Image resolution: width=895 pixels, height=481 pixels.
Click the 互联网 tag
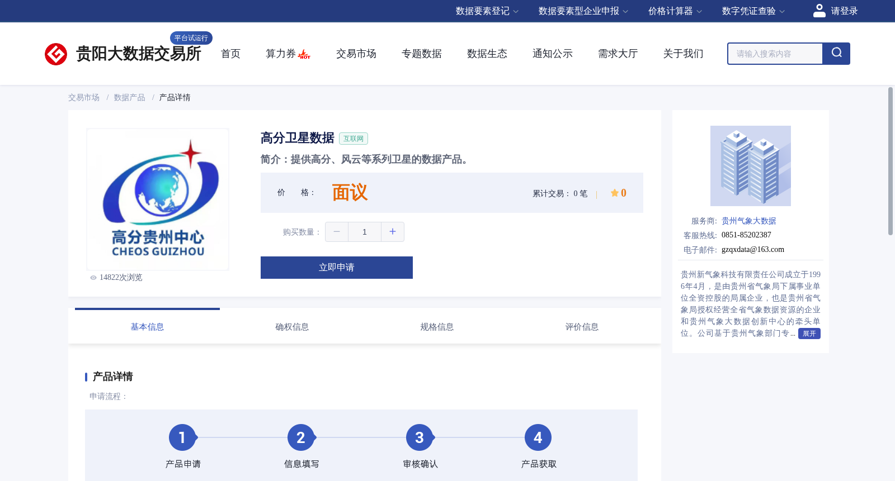[x=354, y=139]
